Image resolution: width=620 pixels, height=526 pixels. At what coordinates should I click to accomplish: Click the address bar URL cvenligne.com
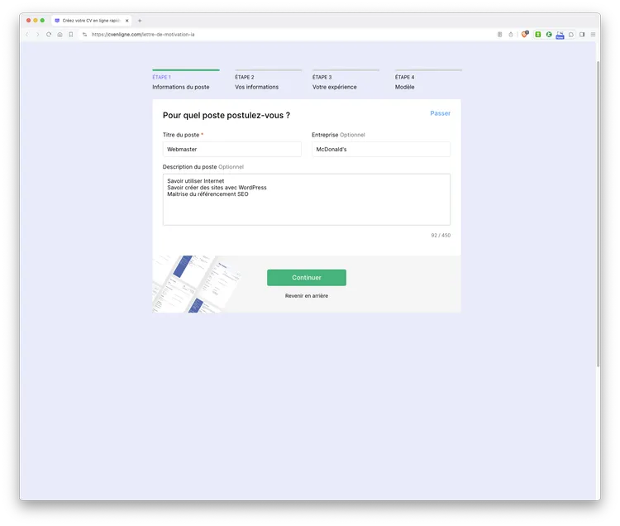click(143, 35)
